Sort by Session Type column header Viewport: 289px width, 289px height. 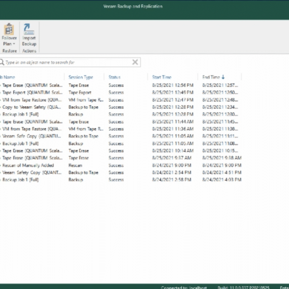(x=81, y=77)
